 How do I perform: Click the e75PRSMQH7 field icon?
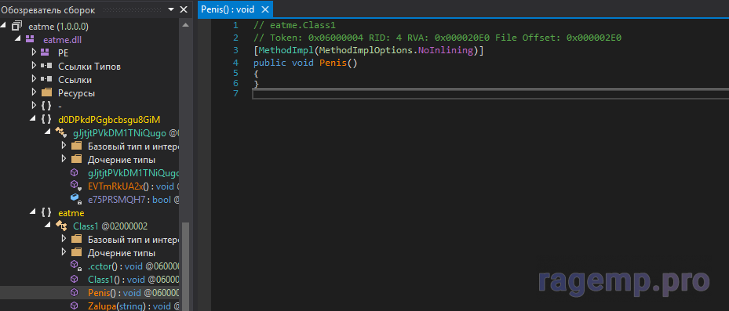[75, 200]
